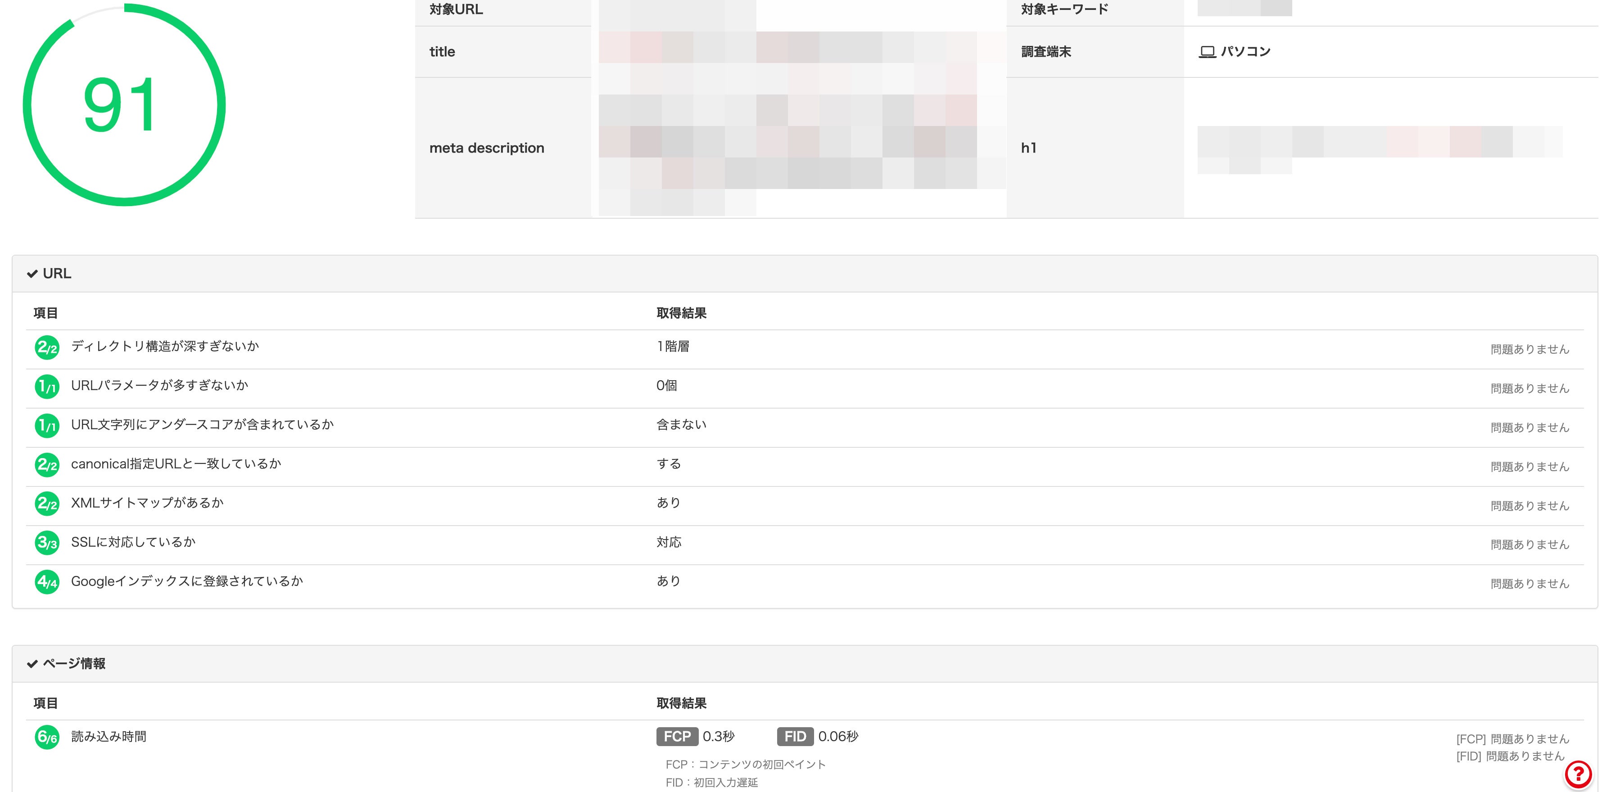Click the circular 91 overall score gauge
This screenshot has height=792, width=1611.
pos(124,105)
